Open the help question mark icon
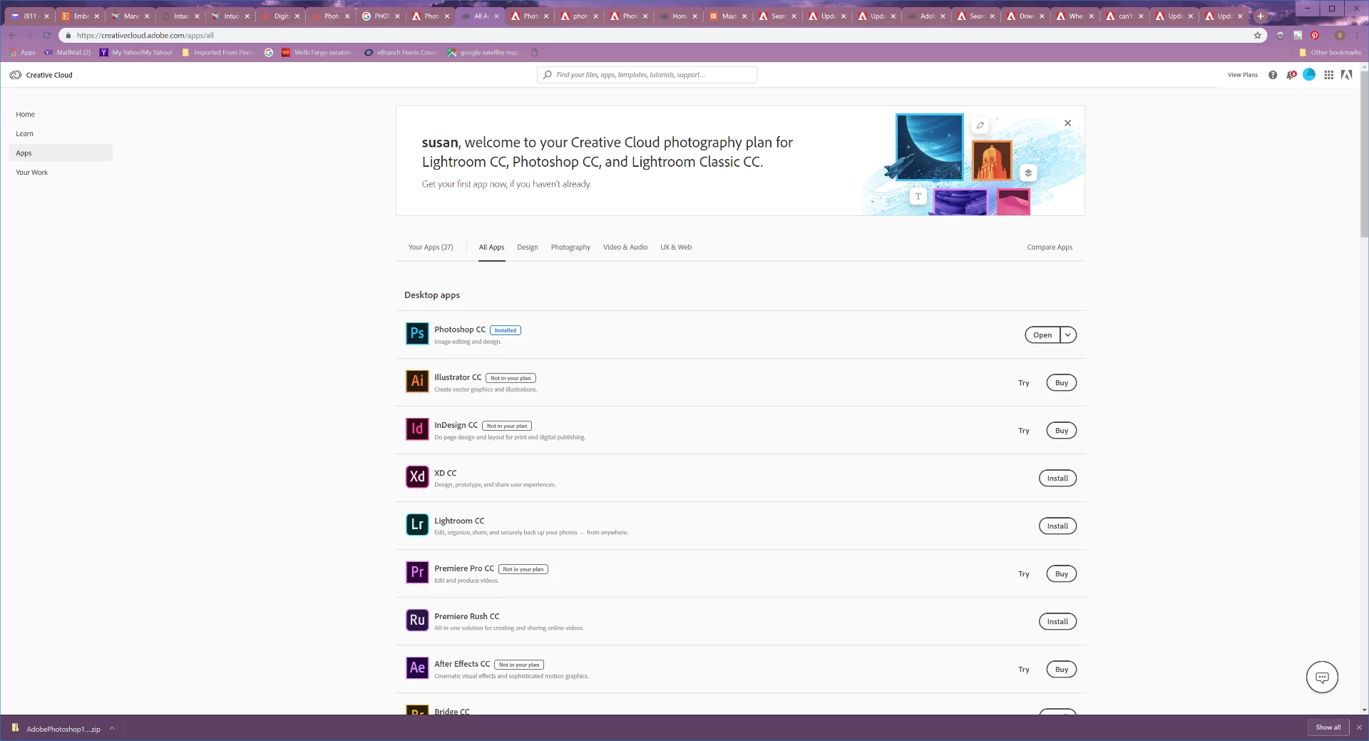The image size is (1369, 741). (x=1273, y=75)
